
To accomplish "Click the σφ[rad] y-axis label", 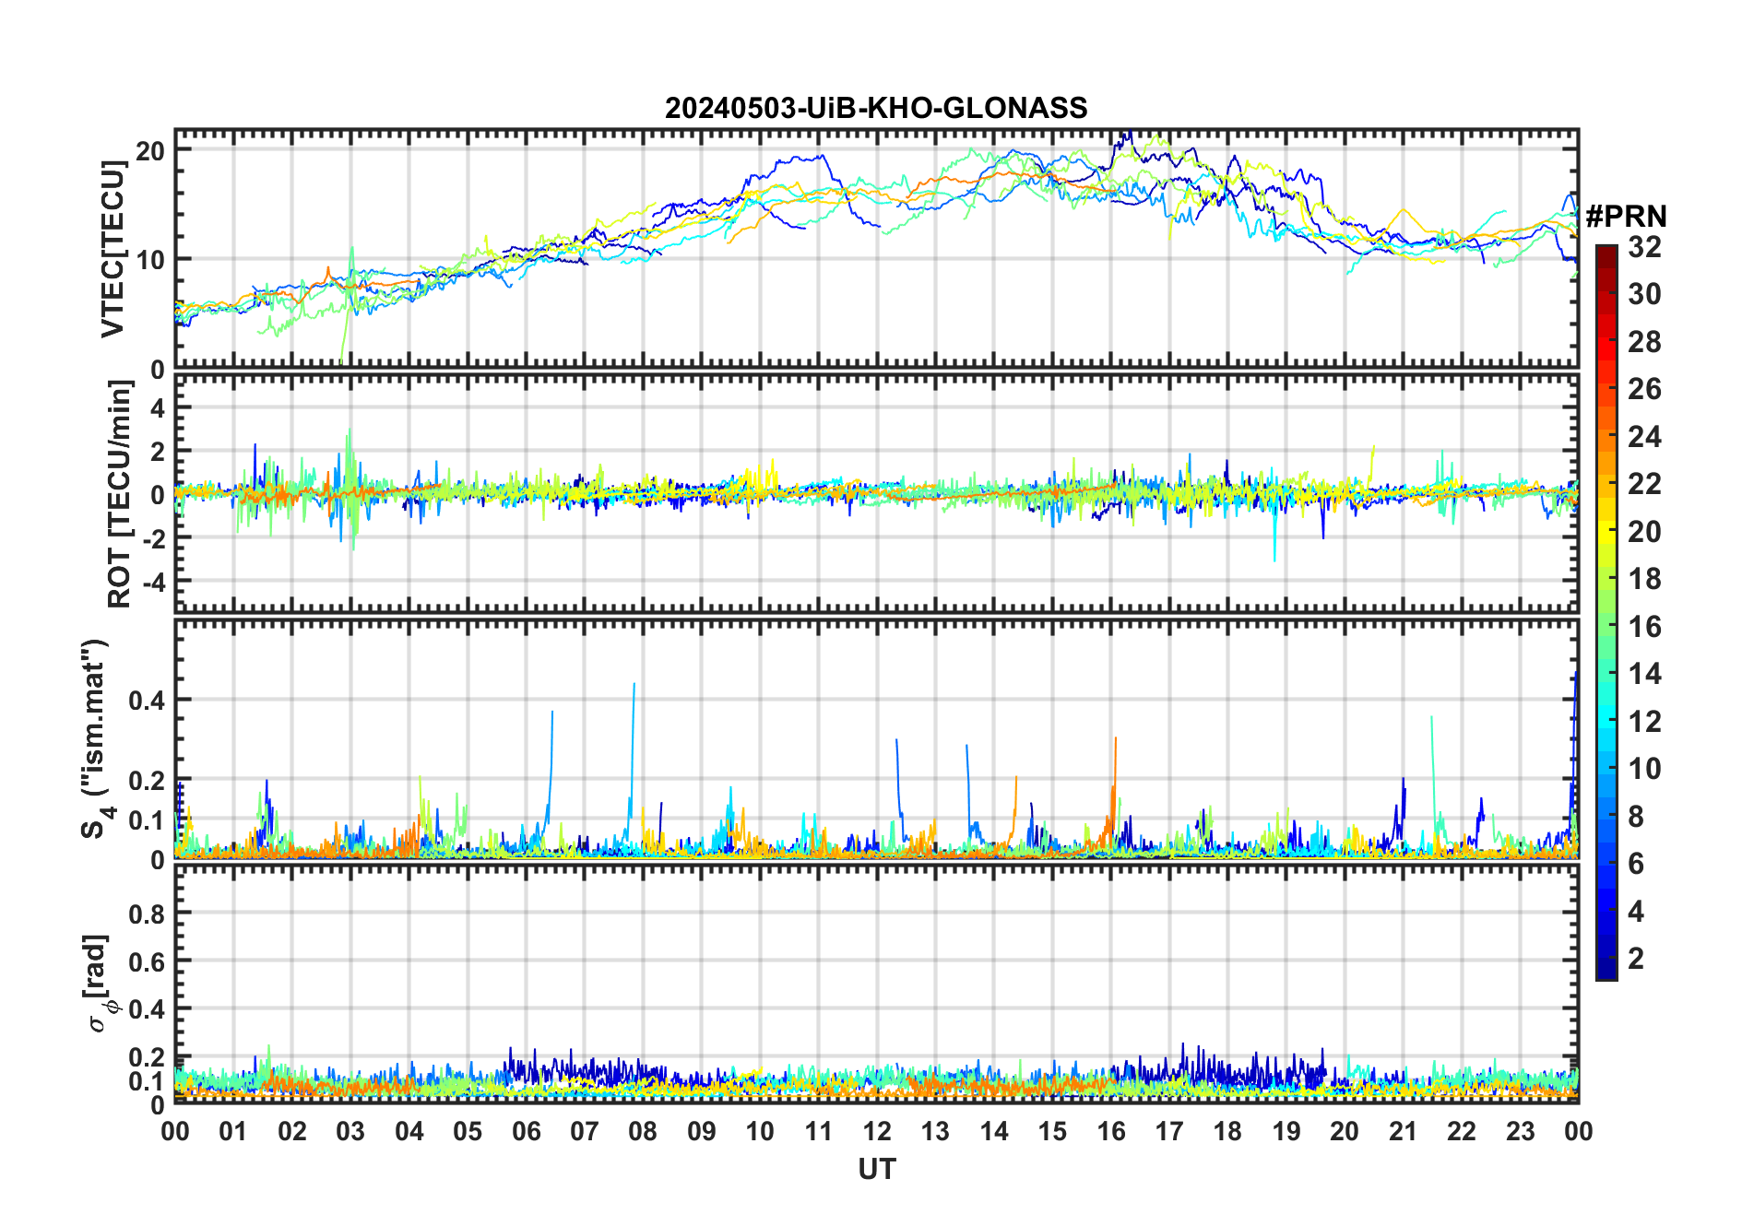I will tap(100, 983).
